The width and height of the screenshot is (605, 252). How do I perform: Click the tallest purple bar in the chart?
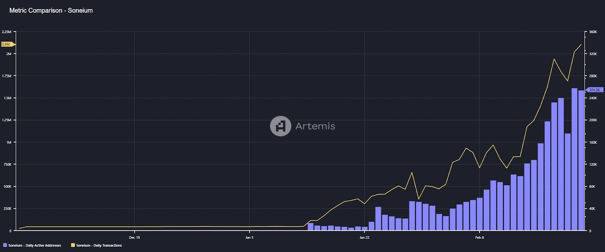click(574, 159)
